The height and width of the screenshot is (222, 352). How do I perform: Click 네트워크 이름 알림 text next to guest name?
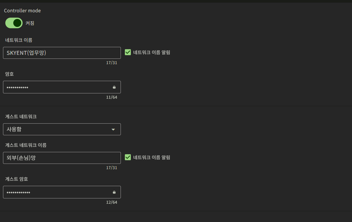pos(151,157)
